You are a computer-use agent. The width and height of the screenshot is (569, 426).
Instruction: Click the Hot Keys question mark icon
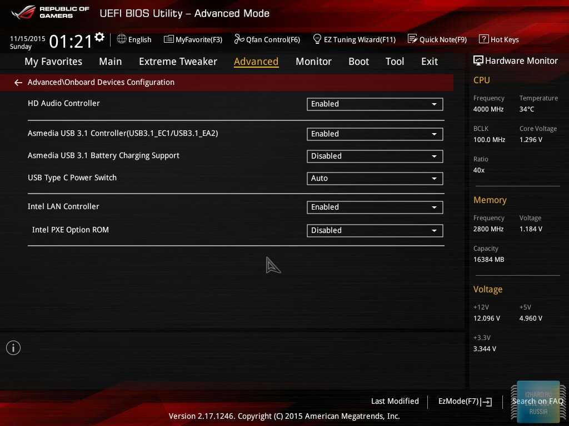coord(483,39)
